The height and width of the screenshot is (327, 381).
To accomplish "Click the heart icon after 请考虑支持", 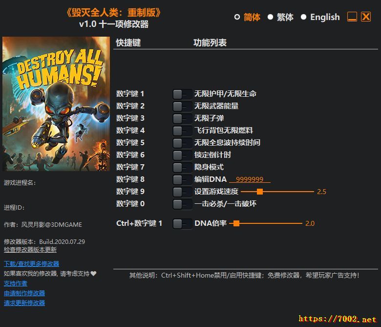I will tap(94, 274).
